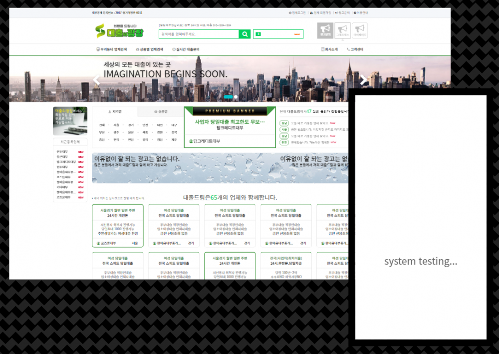Viewport: 499px width, 354px height.
Task: Advance banner with the right carousel arrow
Action: (364, 80)
